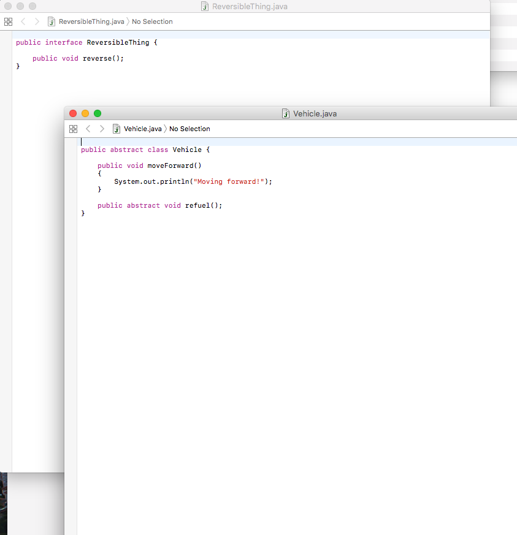Click 'class' keyword in Vehicle.java

(158, 150)
